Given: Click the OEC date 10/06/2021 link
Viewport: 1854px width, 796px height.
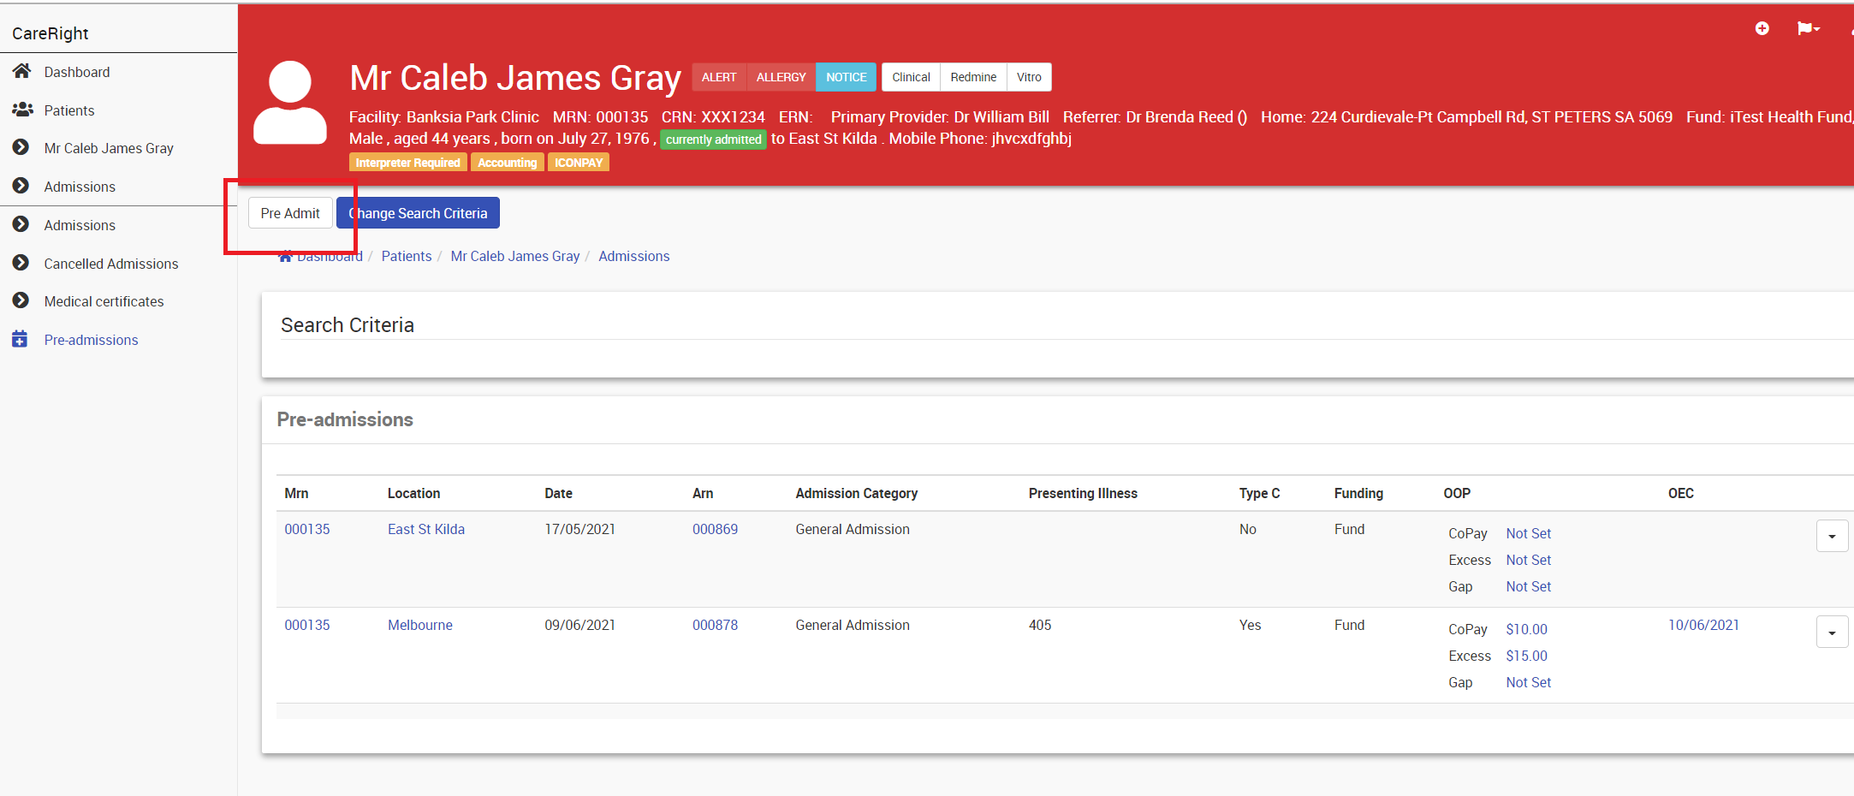Looking at the screenshot, I should tap(1703, 625).
